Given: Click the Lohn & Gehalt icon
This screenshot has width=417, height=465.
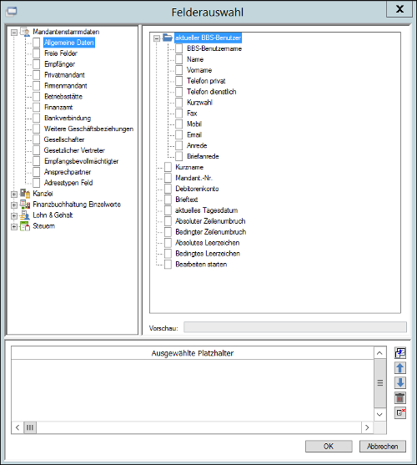Looking at the screenshot, I should (x=25, y=215).
